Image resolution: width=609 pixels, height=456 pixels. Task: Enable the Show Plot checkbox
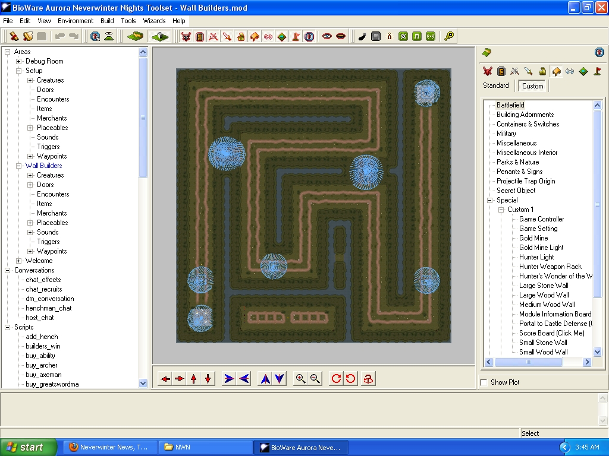(484, 382)
